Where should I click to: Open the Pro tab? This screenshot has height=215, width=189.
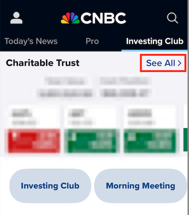pyautogui.click(x=92, y=41)
